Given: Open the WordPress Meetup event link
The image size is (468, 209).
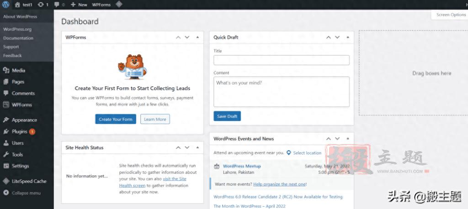Looking at the screenshot, I should [x=242, y=166].
